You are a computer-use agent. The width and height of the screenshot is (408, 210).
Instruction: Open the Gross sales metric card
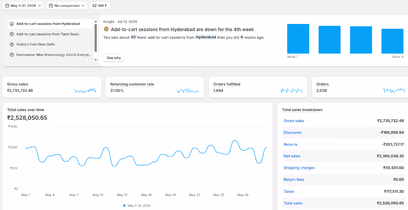[x=52, y=87]
